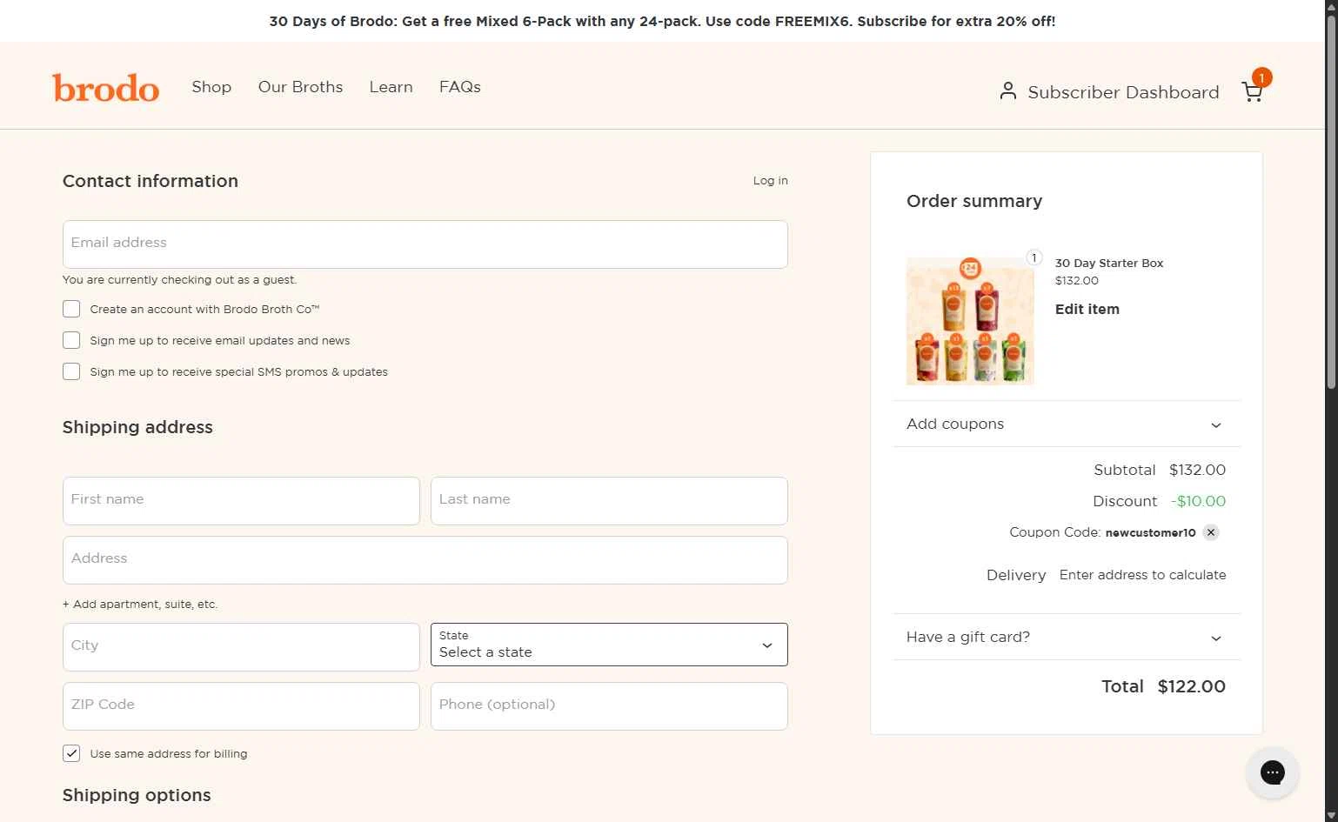The height and width of the screenshot is (822, 1338).
Task: Focus the Email address field
Action: point(425,244)
